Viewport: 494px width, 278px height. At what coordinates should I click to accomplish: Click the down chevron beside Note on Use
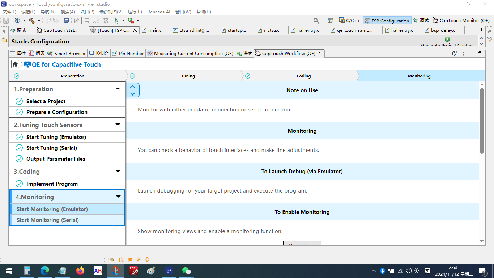coord(132,94)
